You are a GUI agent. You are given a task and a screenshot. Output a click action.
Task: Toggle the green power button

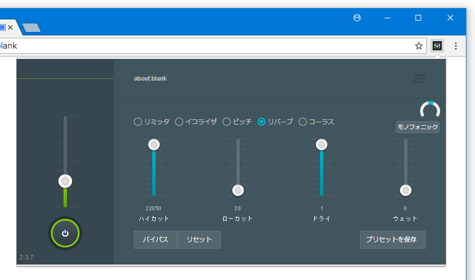click(65, 233)
